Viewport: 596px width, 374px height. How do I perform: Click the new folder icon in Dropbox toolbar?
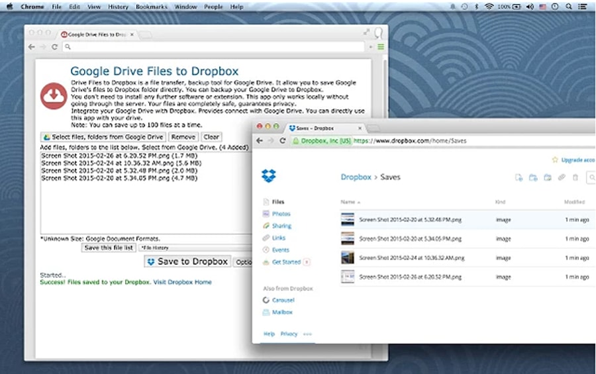[x=532, y=177]
